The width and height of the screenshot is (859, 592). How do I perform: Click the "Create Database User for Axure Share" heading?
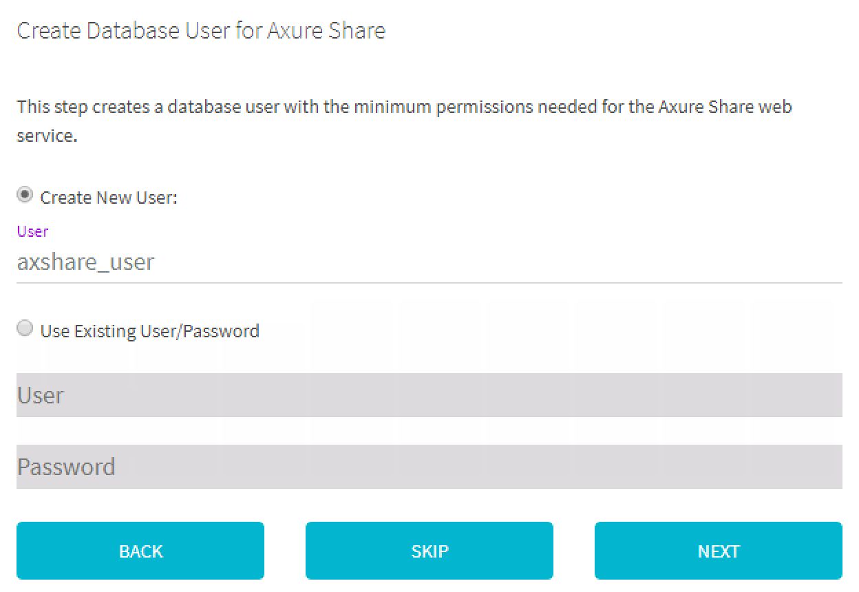[x=200, y=31]
